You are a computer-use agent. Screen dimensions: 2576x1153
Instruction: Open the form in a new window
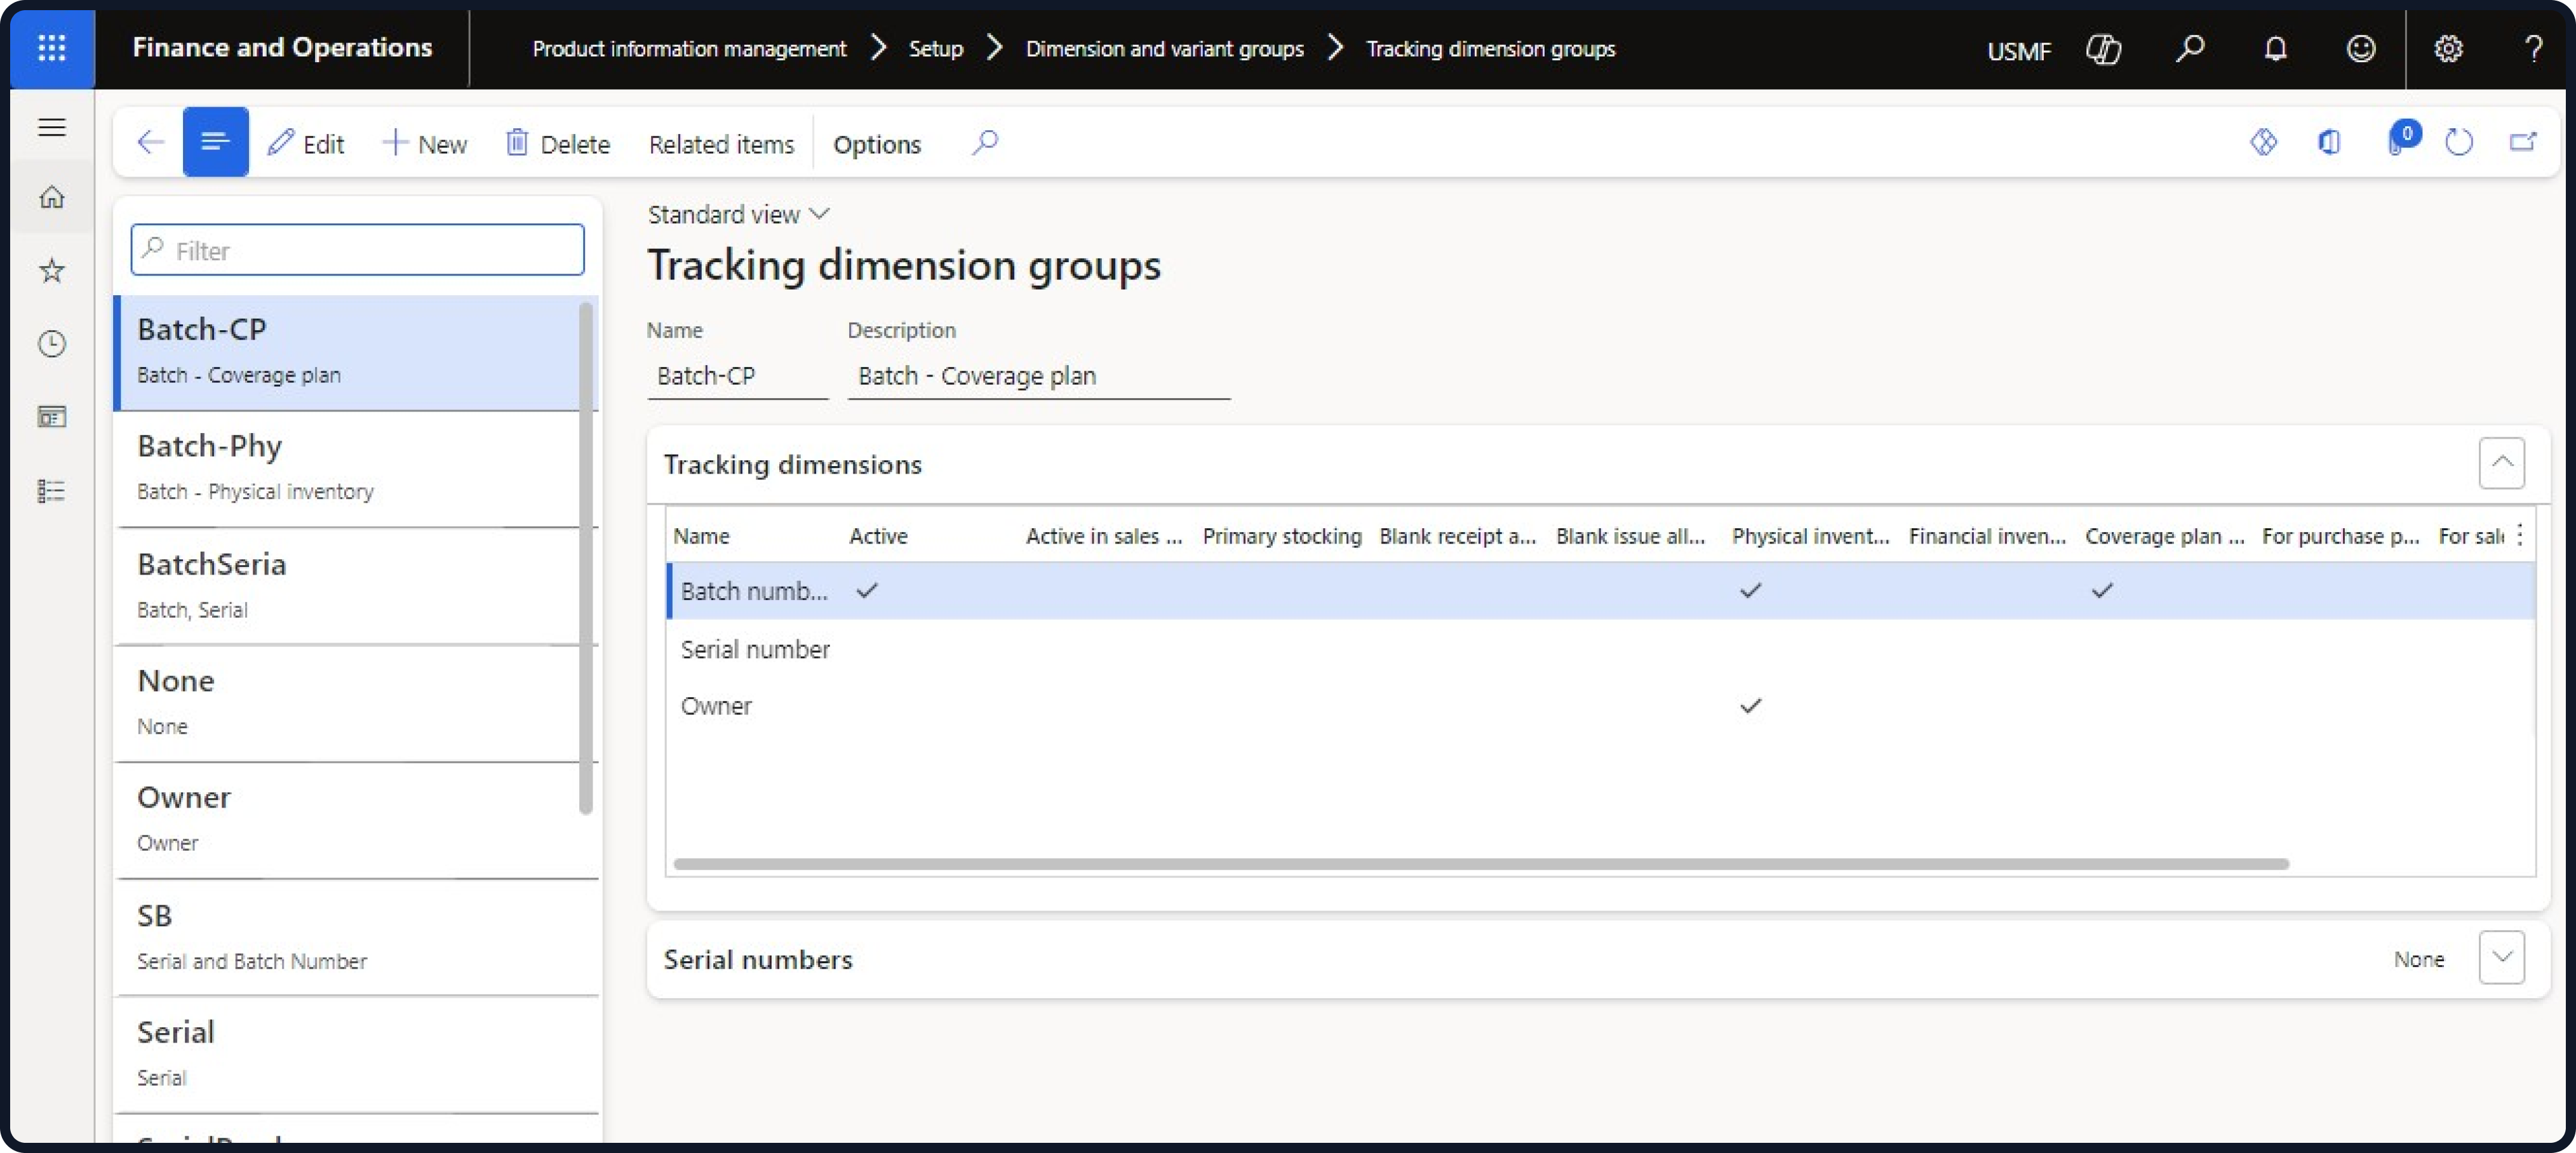coord(2522,142)
